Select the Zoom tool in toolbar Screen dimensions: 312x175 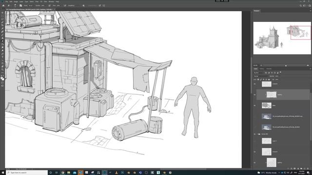(2, 70)
